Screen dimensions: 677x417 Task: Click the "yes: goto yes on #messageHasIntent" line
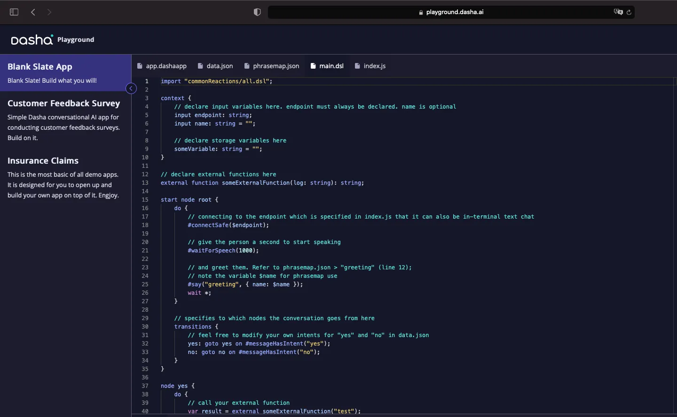click(x=259, y=344)
